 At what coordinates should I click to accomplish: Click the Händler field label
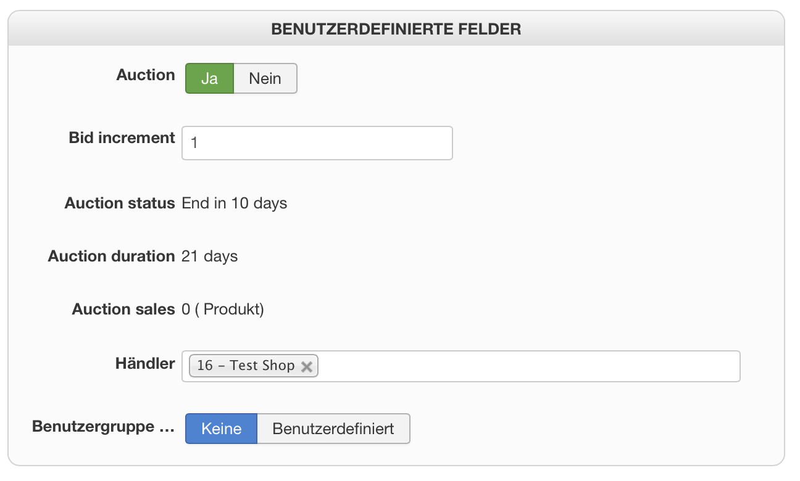point(145,364)
